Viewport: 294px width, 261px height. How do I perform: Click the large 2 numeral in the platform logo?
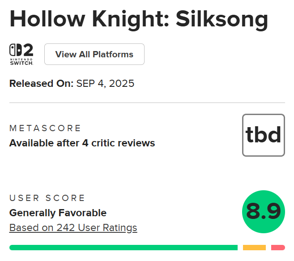point(27,50)
